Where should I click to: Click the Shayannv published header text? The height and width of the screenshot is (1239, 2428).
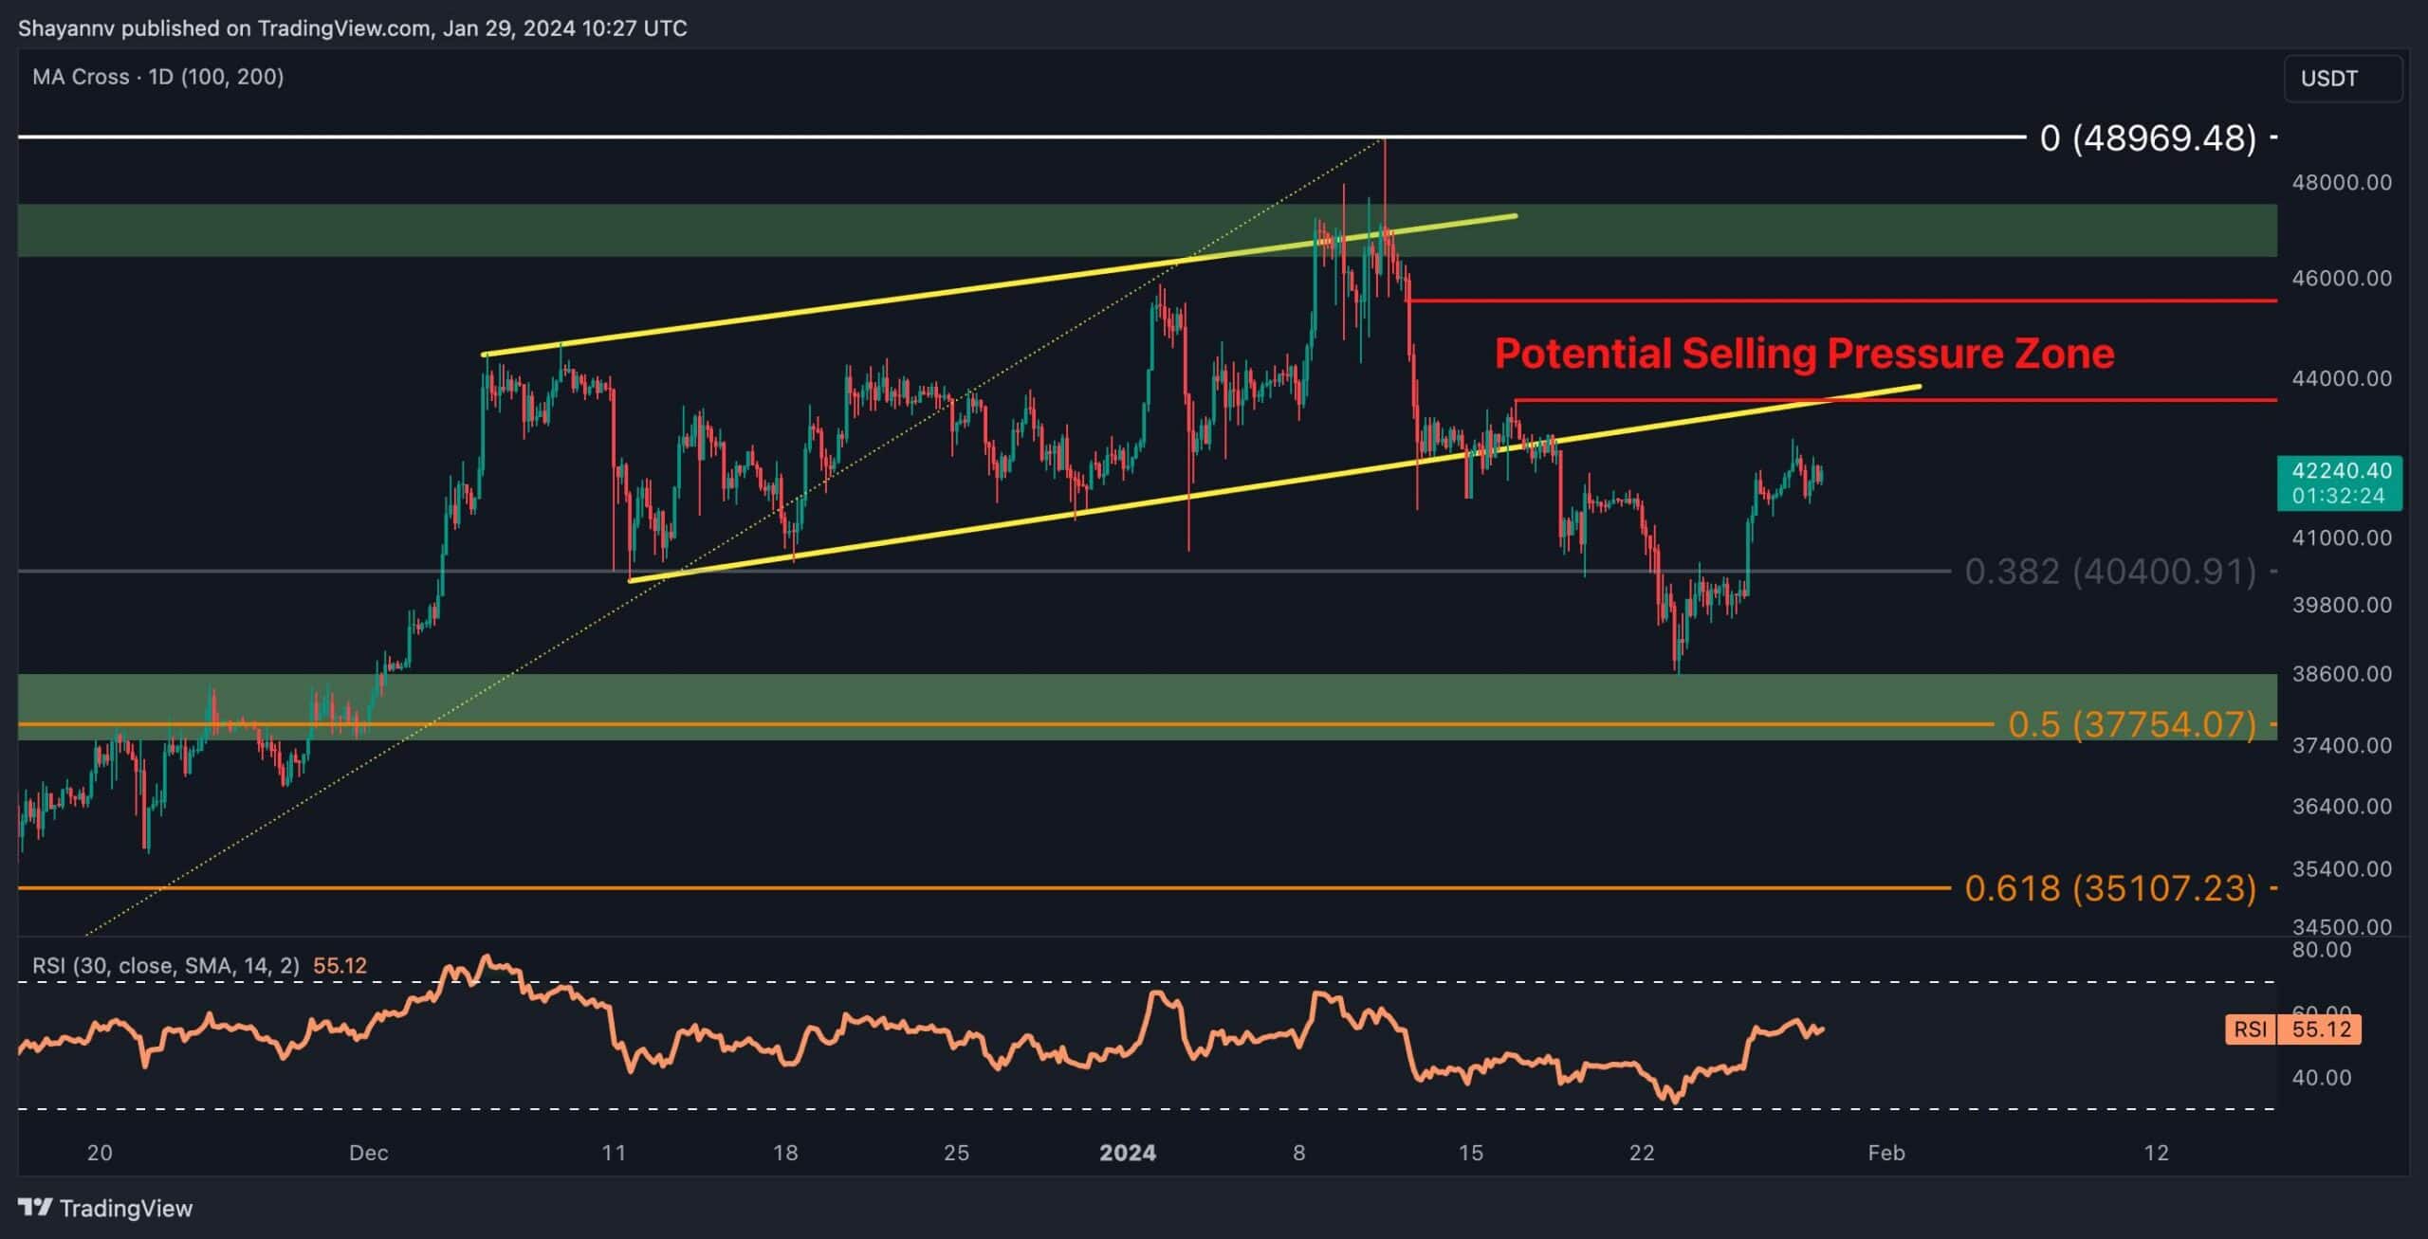[352, 27]
